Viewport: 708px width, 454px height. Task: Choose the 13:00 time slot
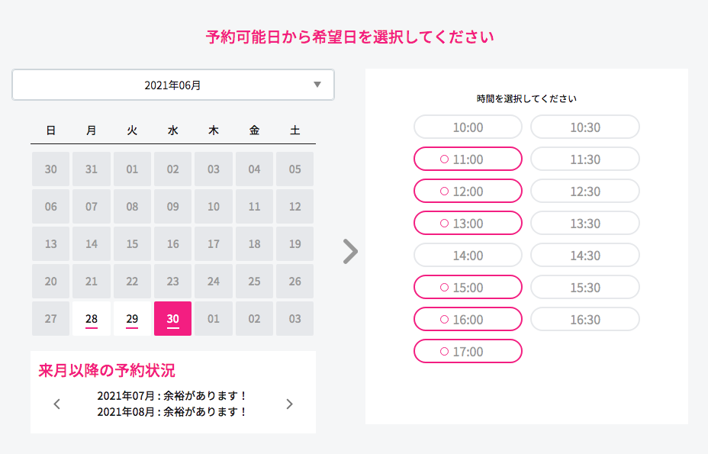click(x=468, y=223)
